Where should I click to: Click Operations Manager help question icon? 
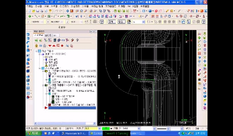tap(77, 40)
